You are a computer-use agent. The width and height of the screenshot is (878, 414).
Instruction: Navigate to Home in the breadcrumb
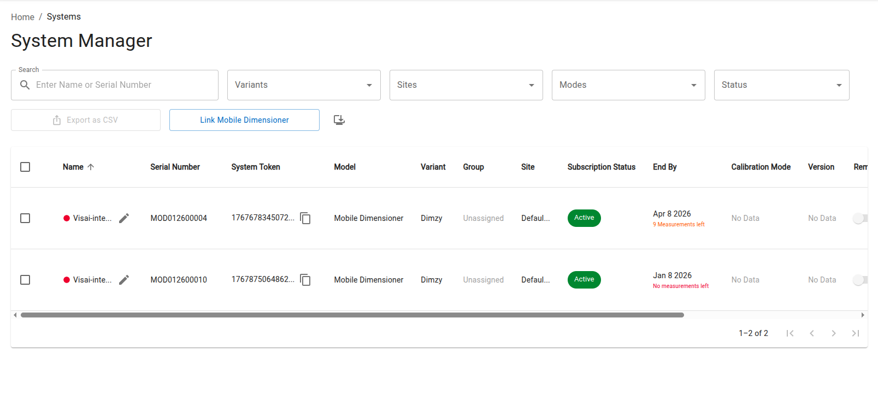[22, 17]
